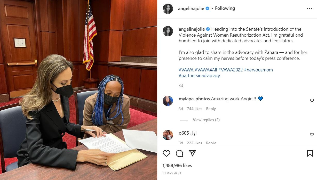Image resolution: width=317 pixels, height=180 pixels.
Task: Click the post photo
Action: click(78, 90)
